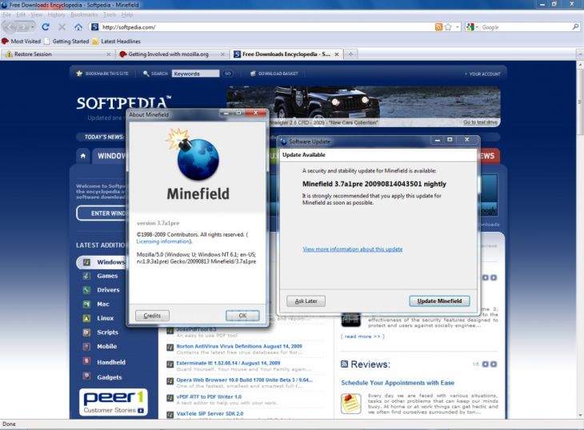Open a new tab with the plus button
The height and width of the screenshot is (430, 584).
click(x=351, y=54)
